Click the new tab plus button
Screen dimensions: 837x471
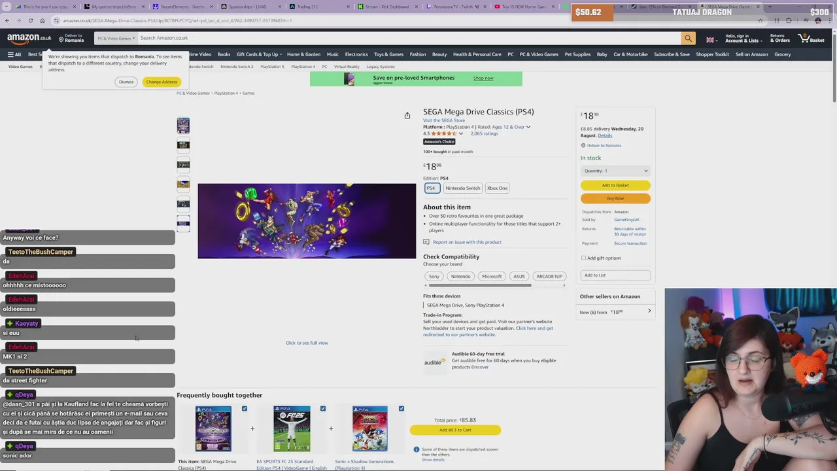[769, 7]
